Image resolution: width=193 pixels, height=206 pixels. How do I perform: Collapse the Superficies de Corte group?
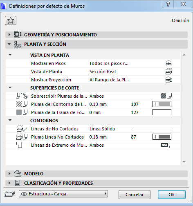[10, 87]
